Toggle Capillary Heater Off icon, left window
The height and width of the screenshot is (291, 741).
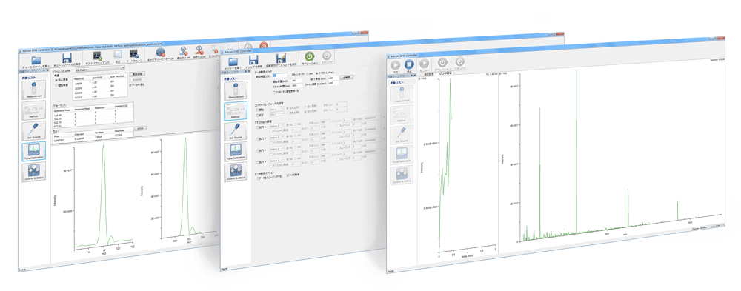pos(160,53)
